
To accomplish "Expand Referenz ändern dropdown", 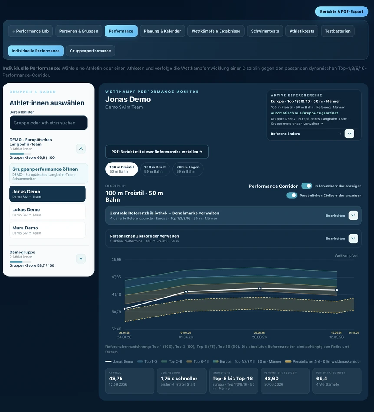I will (x=349, y=134).
